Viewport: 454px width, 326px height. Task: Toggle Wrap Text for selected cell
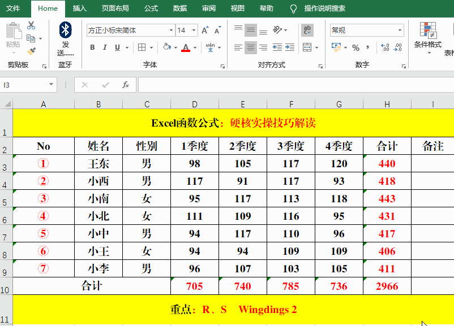tap(307, 29)
